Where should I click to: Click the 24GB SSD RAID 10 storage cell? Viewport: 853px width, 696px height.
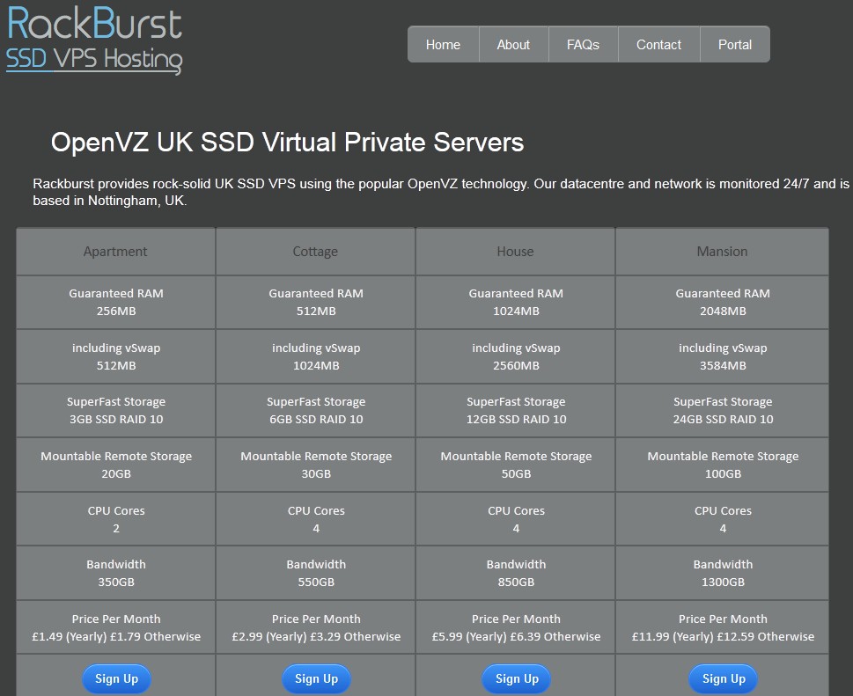point(723,411)
